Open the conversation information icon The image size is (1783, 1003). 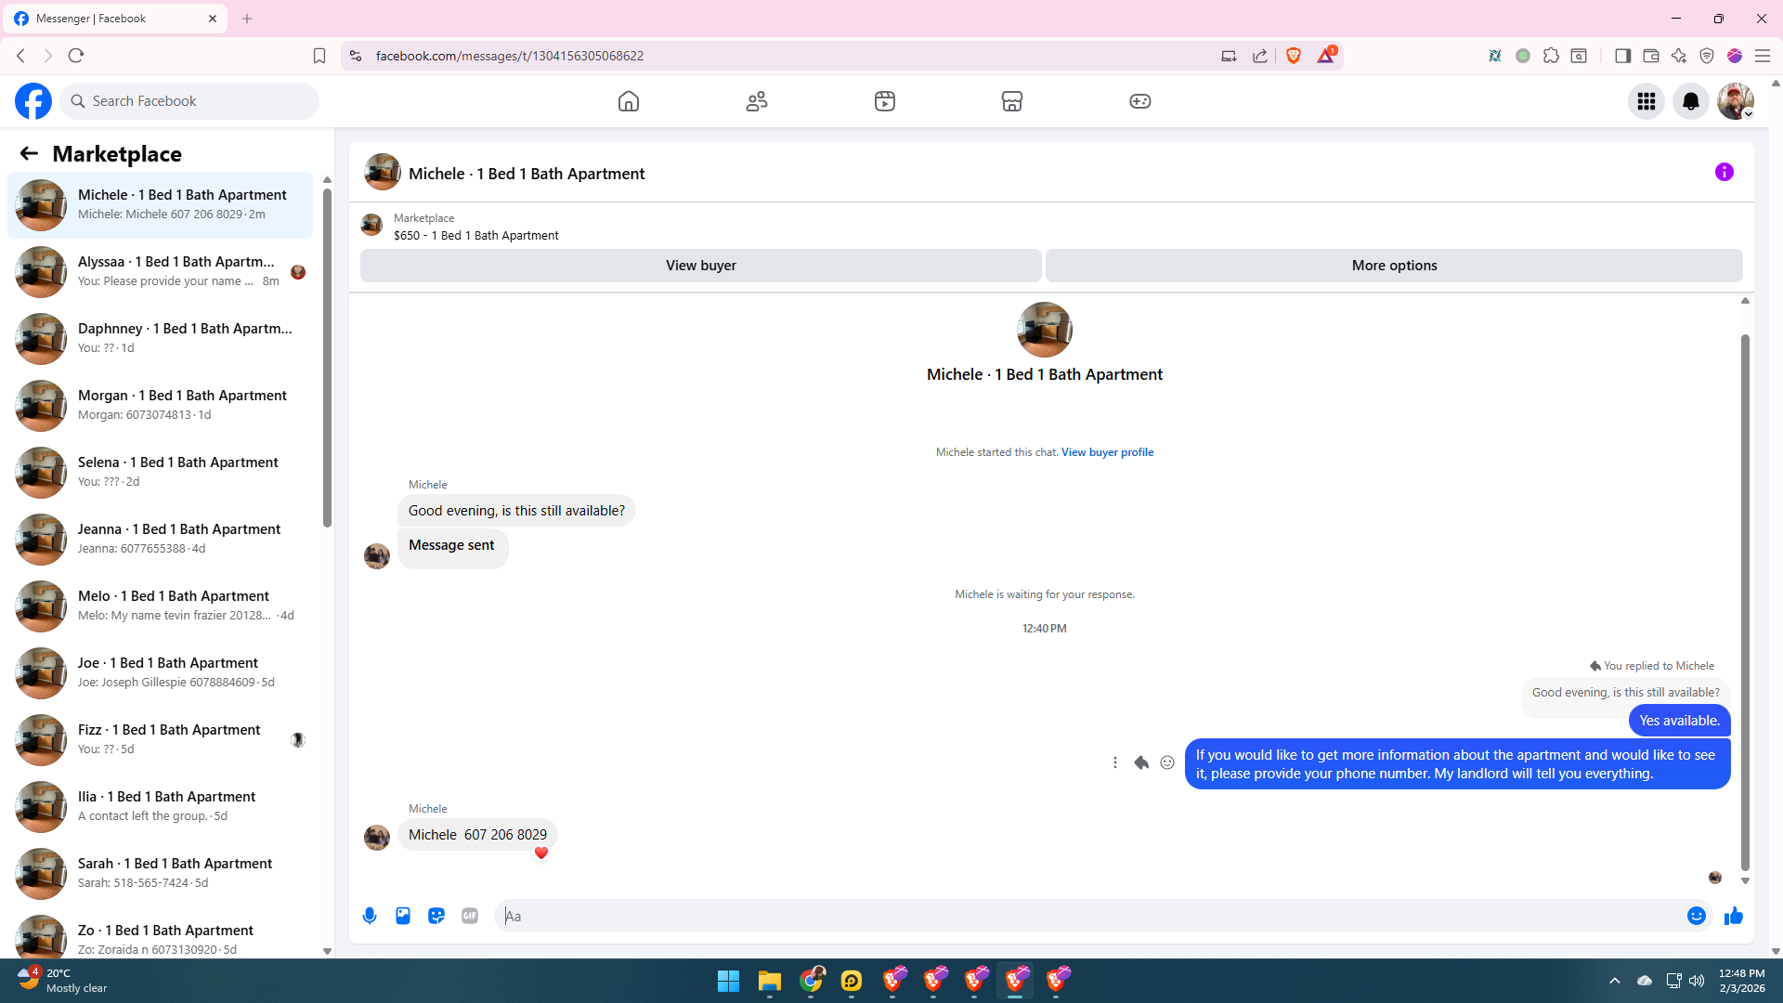tap(1724, 172)
